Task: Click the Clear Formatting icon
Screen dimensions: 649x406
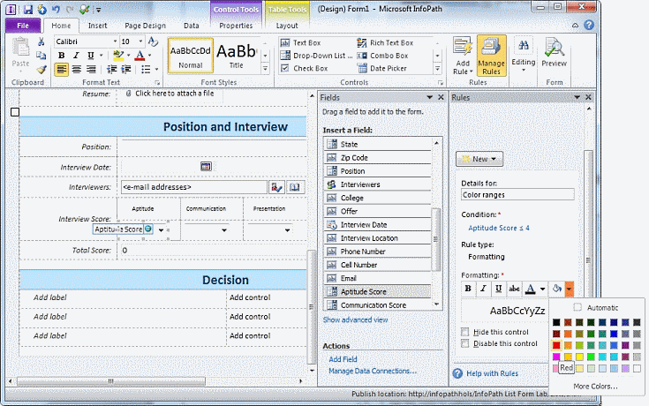Action: pyautogui.click(x=153, y=41)
